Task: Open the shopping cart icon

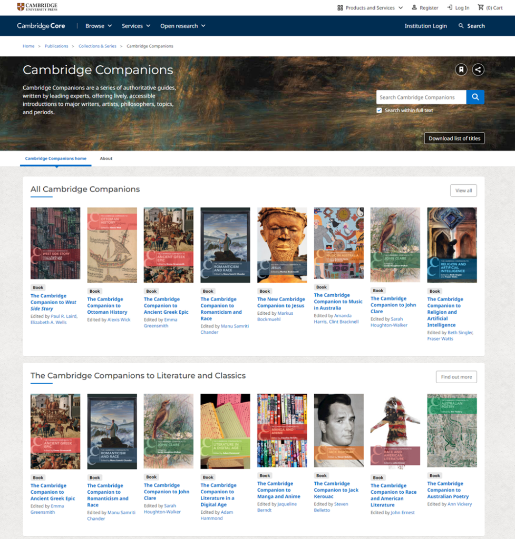Action: coord(480,8)
